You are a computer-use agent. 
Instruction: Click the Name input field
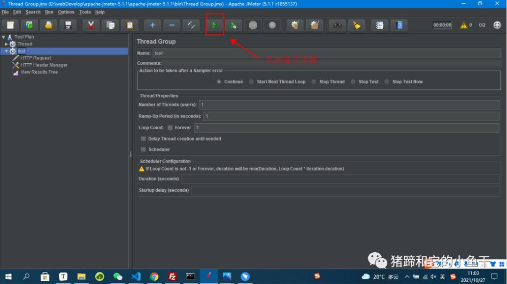coord(326,53)
